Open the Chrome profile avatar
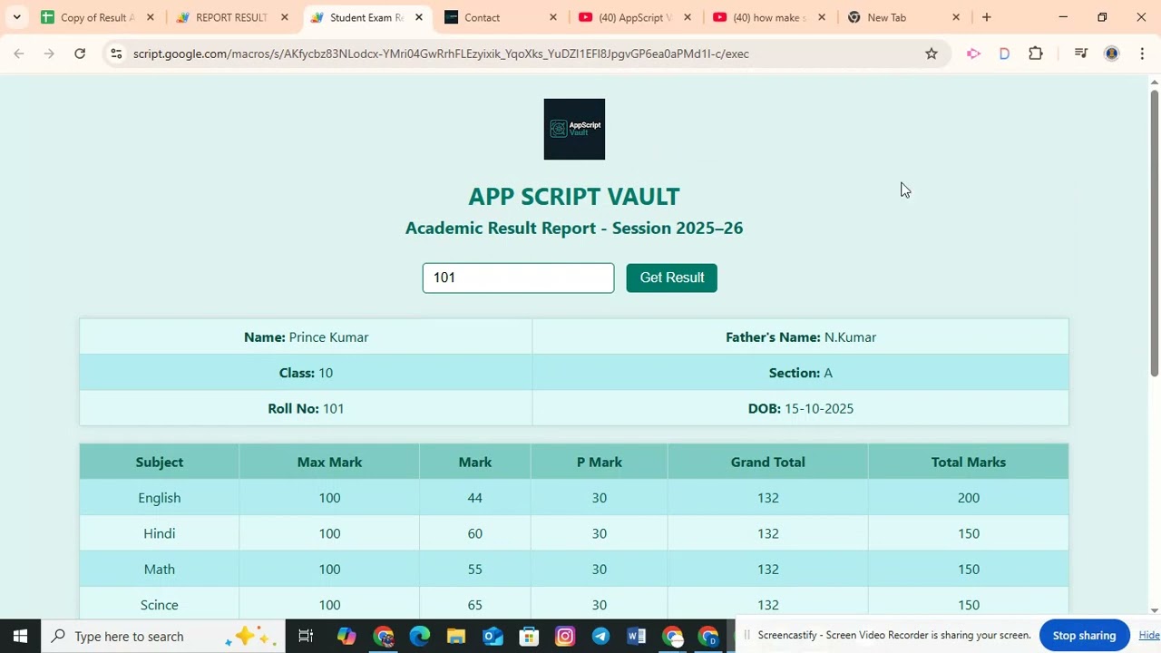 click(1111, 54)
